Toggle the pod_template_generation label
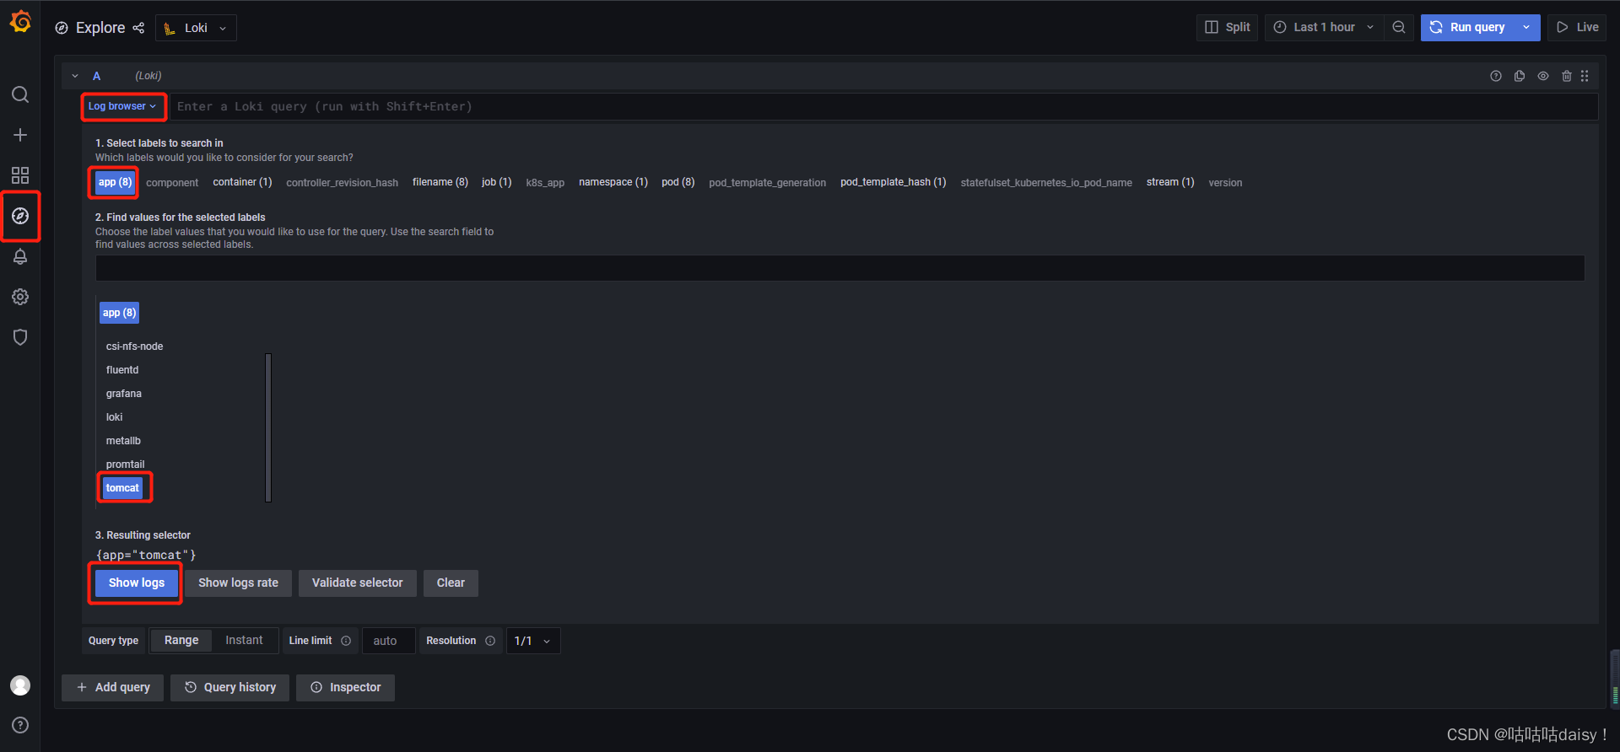This screenshot has width=1620, height=752. pos(767,183)
